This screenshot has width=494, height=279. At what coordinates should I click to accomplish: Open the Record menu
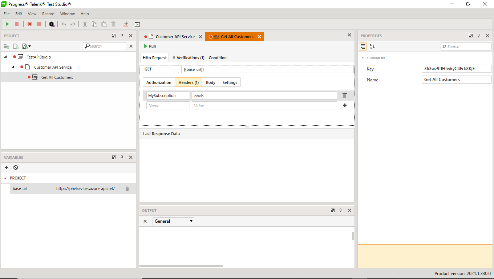(48, 14)
